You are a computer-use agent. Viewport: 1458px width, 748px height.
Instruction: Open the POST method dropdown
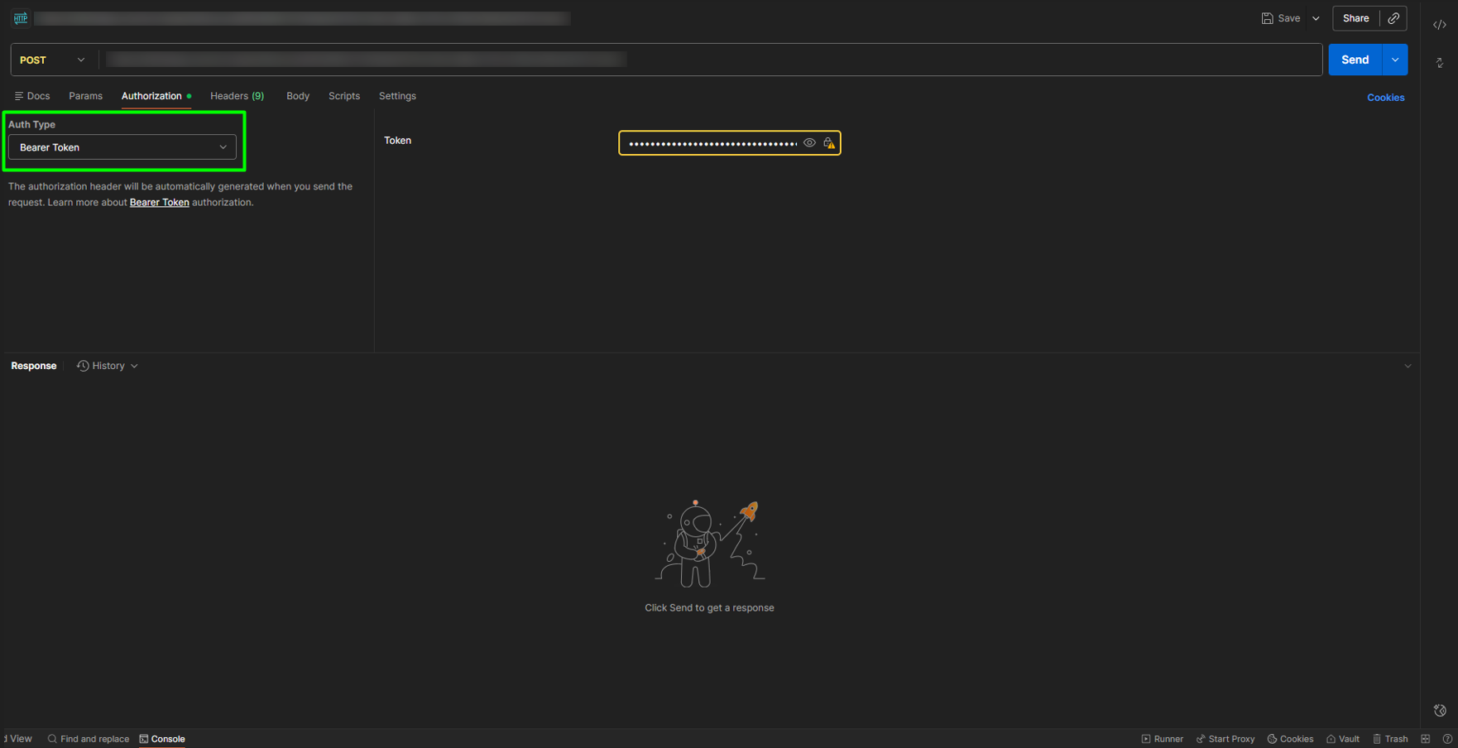[x=52, y=60]
